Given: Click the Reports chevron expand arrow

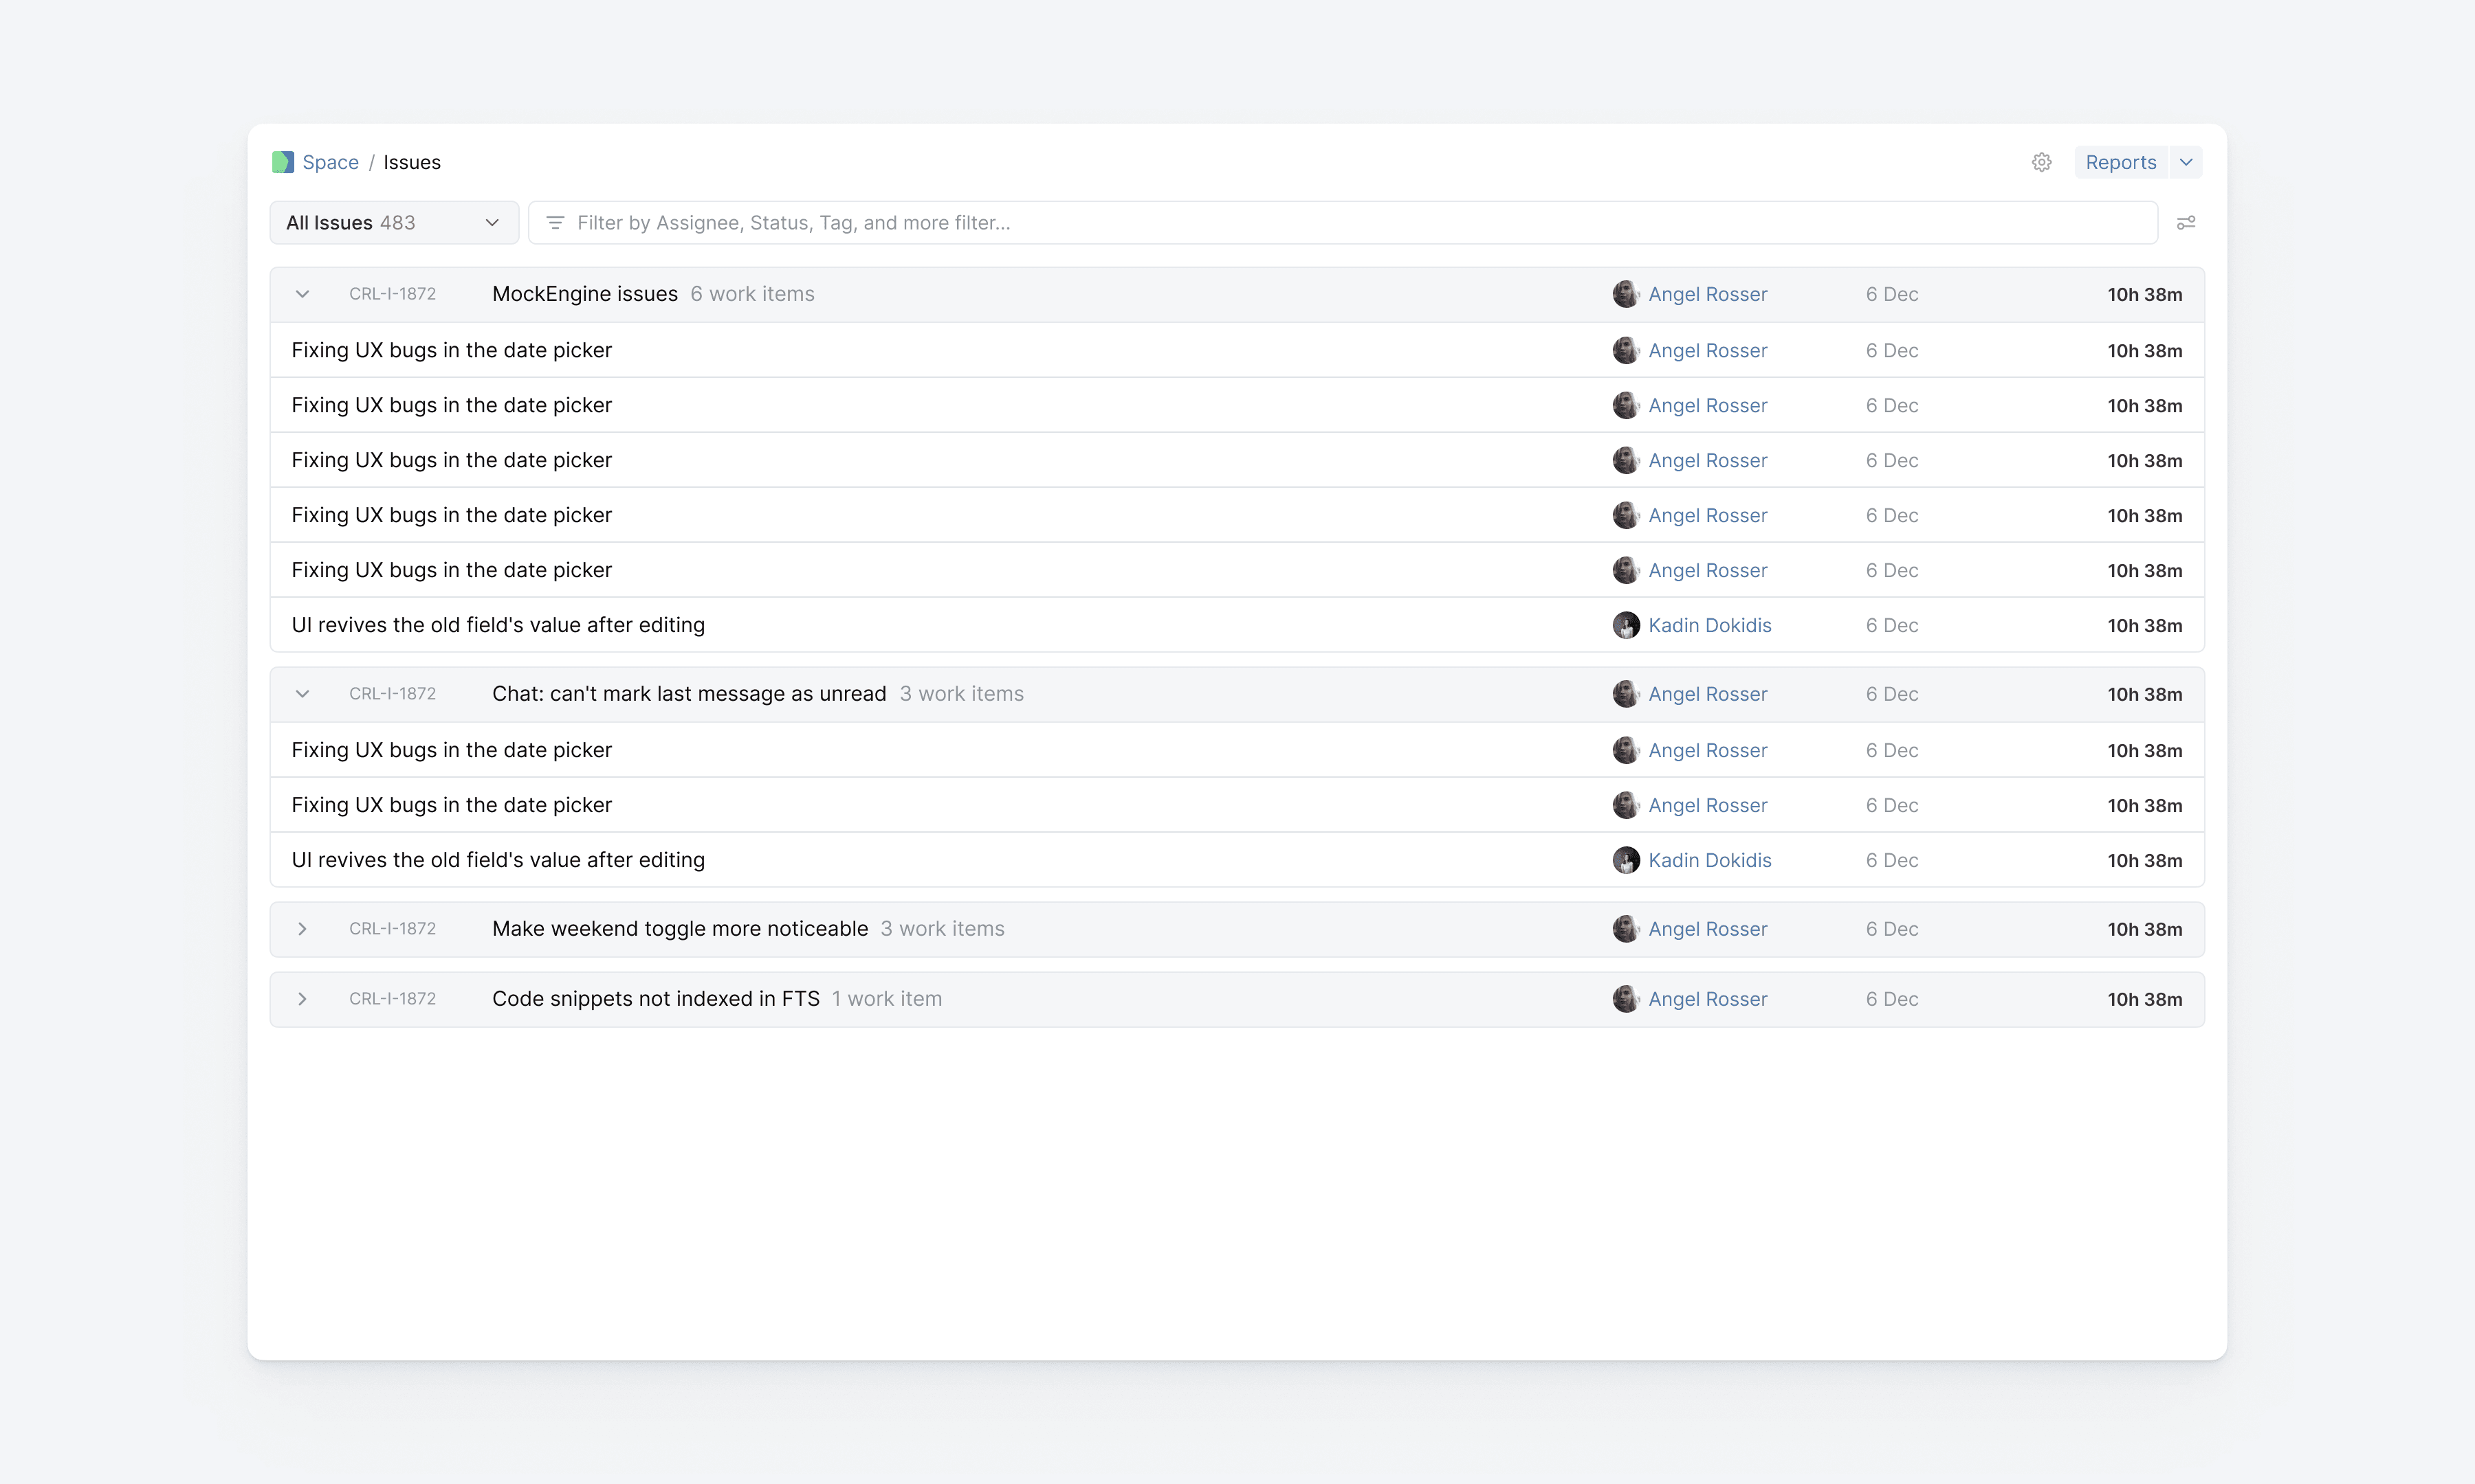Looking at the screenshot, I should click(x=2187, y=161).
